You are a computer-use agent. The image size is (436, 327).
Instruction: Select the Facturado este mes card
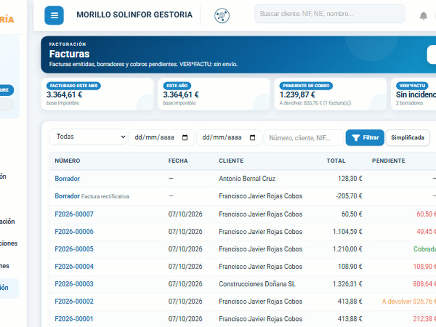tap(98, 94)
